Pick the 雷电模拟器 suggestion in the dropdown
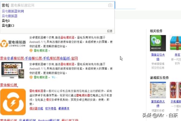The height and width of the screenshot is (121, 181). (10, 16)
